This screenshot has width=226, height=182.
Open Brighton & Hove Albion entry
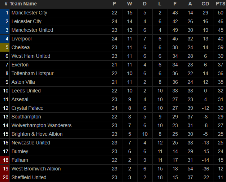coord(37,134)
